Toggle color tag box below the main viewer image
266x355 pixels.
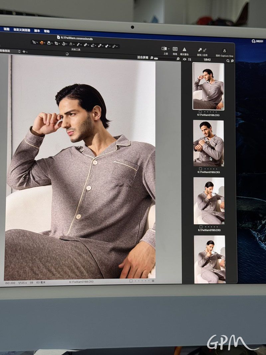point(131,281)
